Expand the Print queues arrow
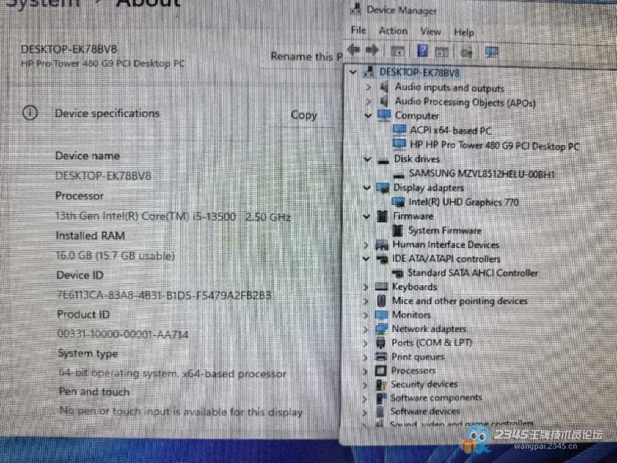The image size is (617, 463). tap(364, 358)
